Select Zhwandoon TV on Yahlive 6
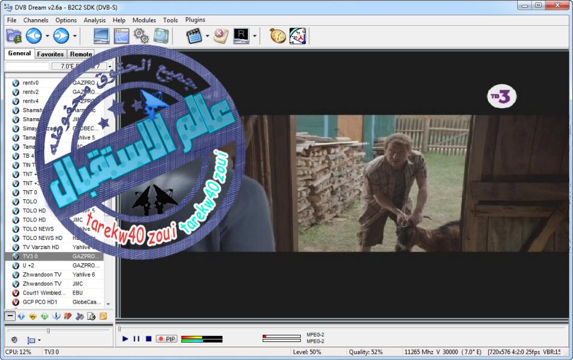 click(x=55, y=274)
